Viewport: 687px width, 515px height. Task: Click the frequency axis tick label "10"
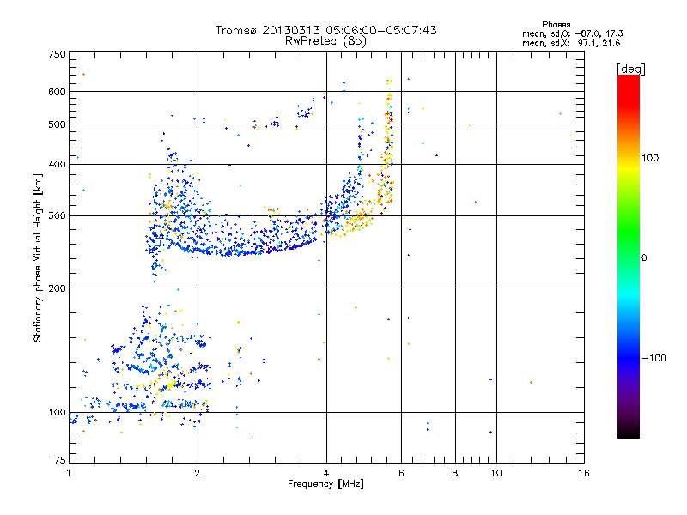pos(496,473)
